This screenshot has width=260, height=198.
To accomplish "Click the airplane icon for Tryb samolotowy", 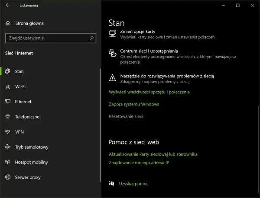I will (x=8, y=147).
